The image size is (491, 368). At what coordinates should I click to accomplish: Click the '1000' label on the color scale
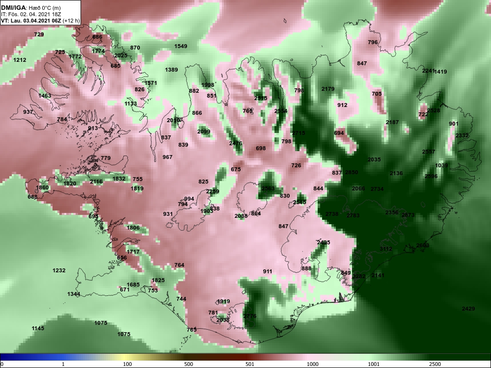click(x=312, y=364)
